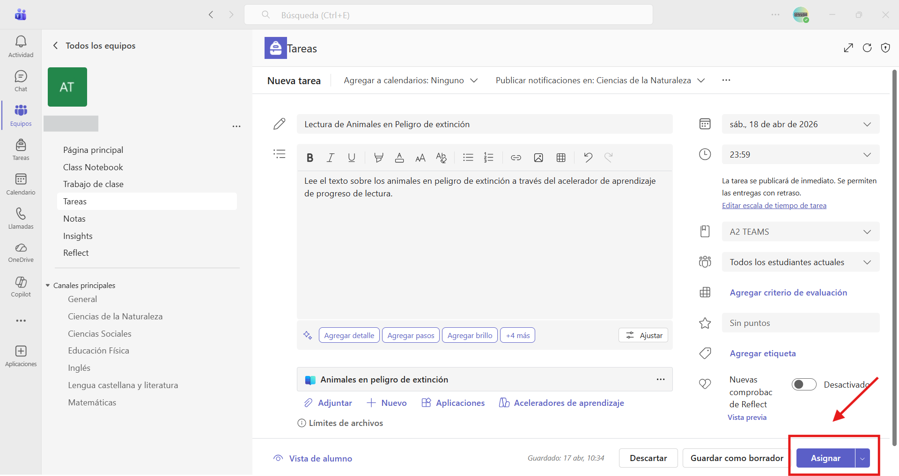
Task: Open Todos los estudiantes actuales dropdown
Action: pos(801,262)
